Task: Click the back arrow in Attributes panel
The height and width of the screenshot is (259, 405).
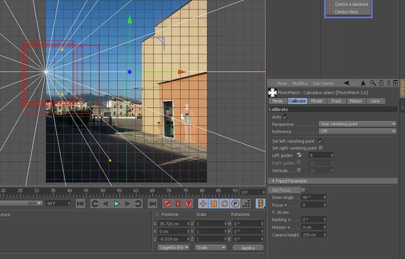Action: click(346, 83)
